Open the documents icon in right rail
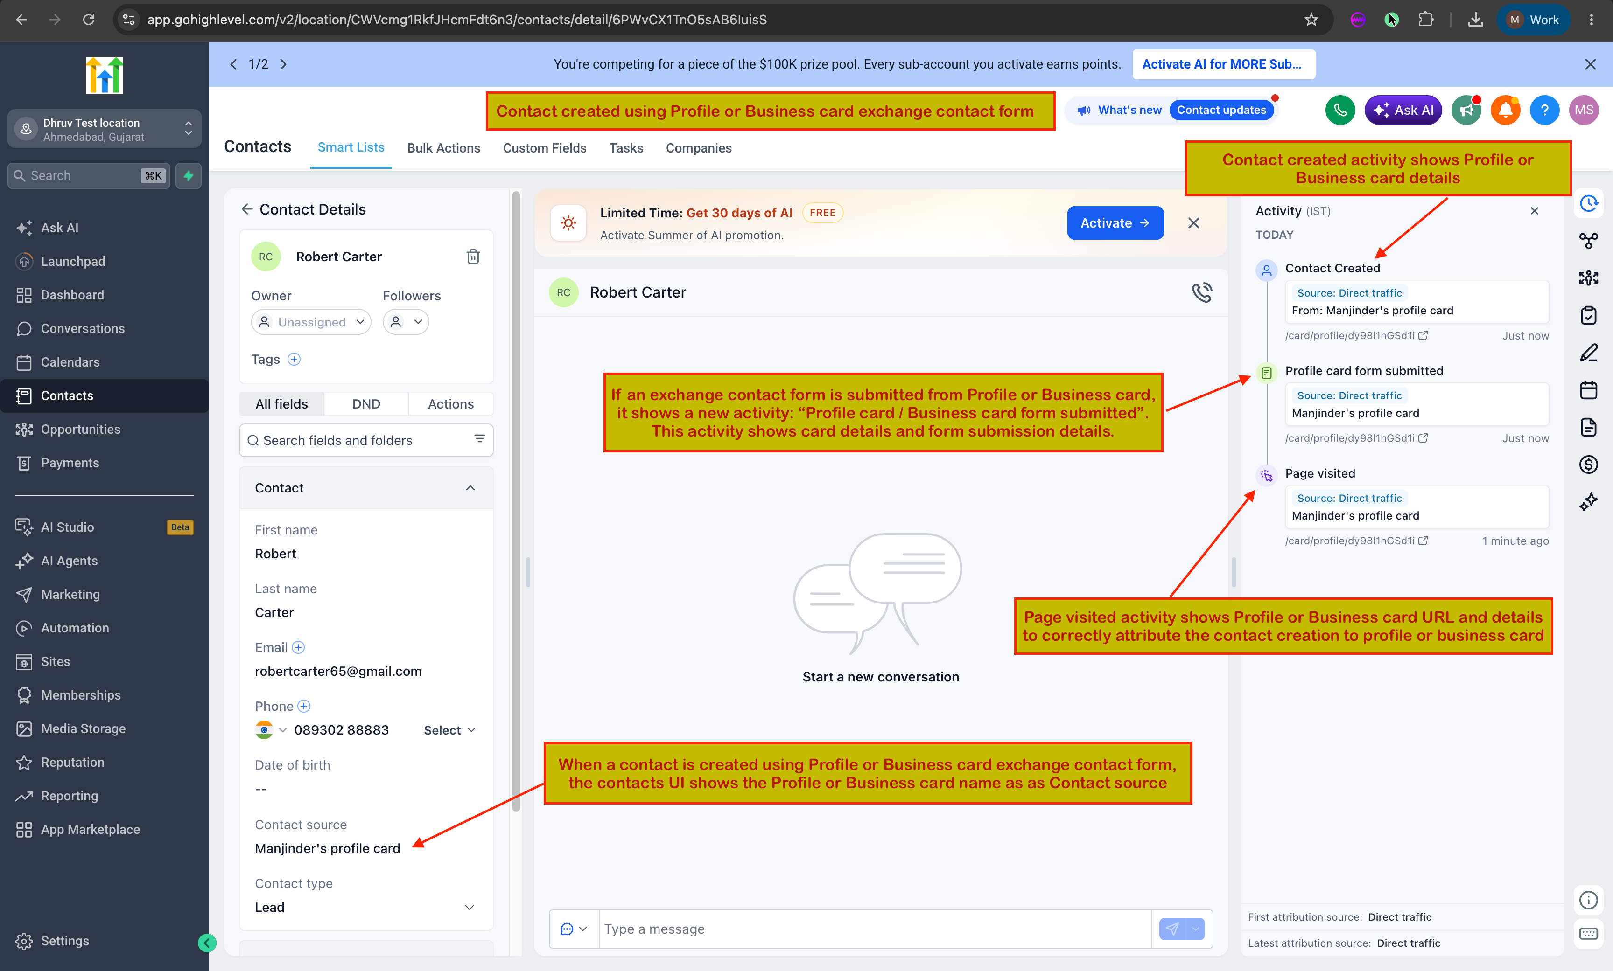 pos(1588,427)
